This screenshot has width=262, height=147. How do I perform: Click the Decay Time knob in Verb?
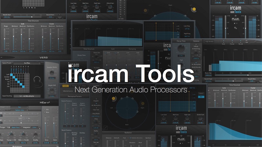pyautogui.click(x=181, y=48)
